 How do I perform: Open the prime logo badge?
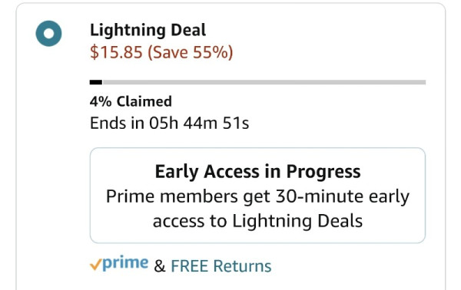point(119,263)
